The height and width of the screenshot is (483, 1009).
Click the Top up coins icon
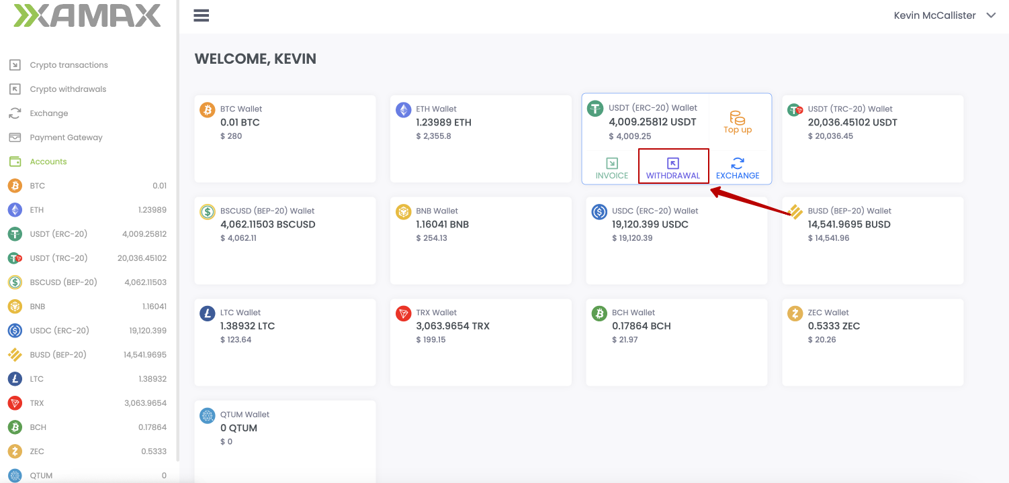click(738, 117)
